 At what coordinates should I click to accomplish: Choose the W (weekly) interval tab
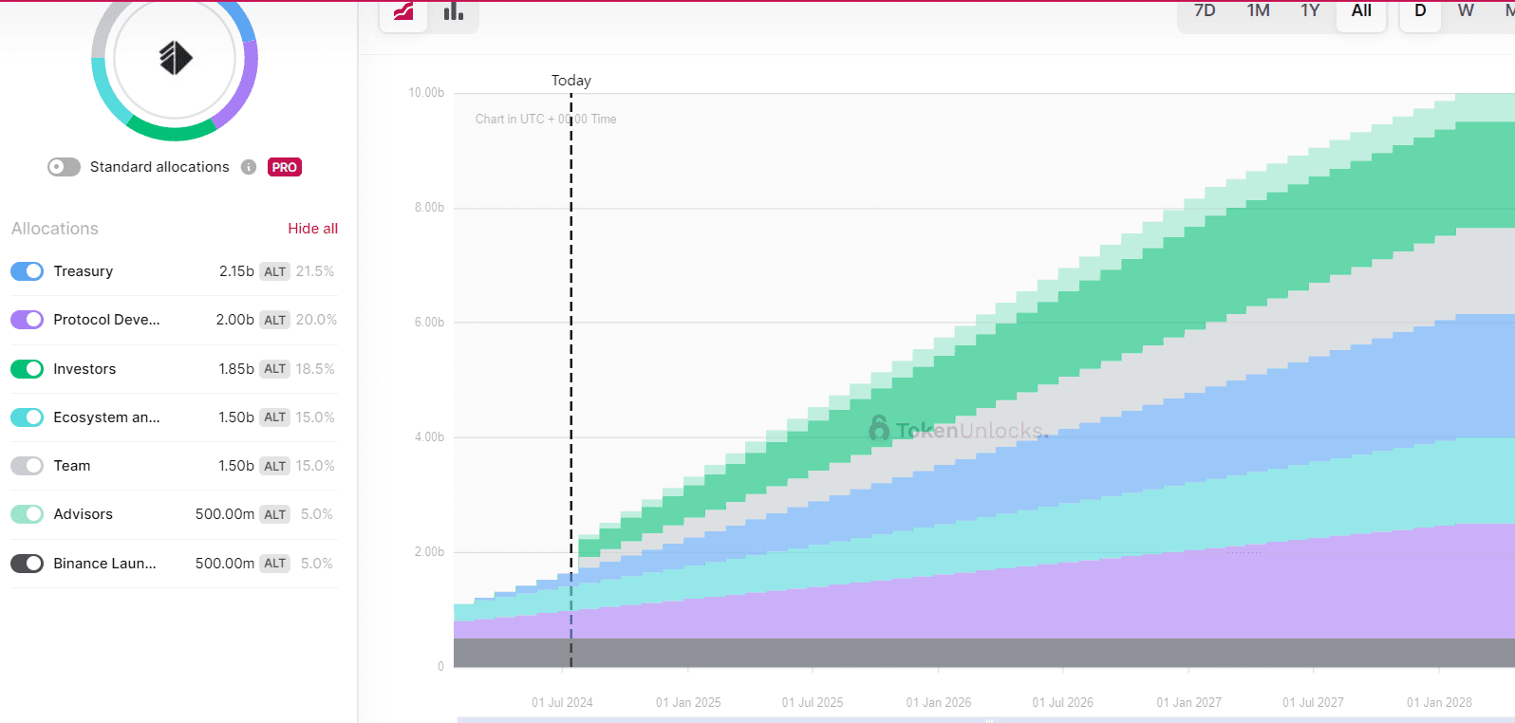1466,11
